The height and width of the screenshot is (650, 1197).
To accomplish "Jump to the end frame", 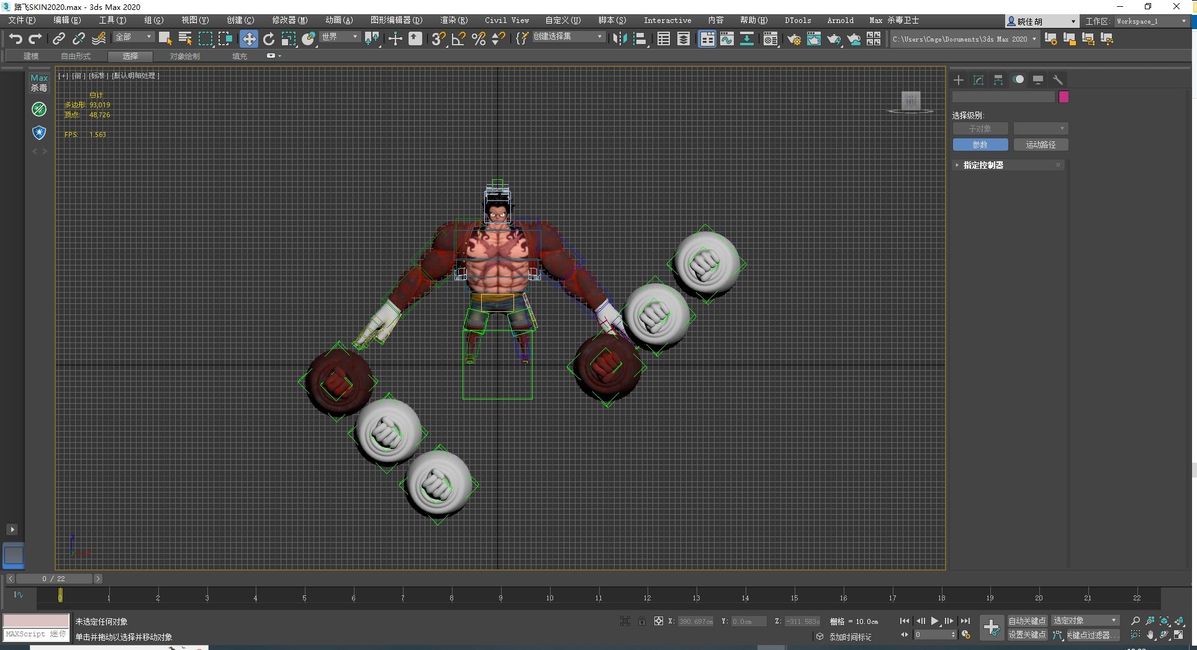I will pyautogui.click(x=965, y=621).
